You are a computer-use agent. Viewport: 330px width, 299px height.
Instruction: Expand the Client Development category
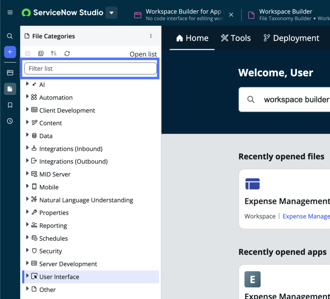[27, 109]
